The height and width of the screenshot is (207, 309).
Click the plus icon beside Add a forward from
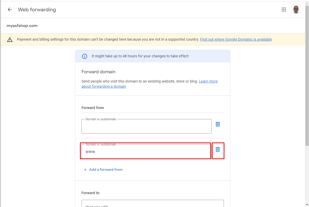[x=85, y=170]
